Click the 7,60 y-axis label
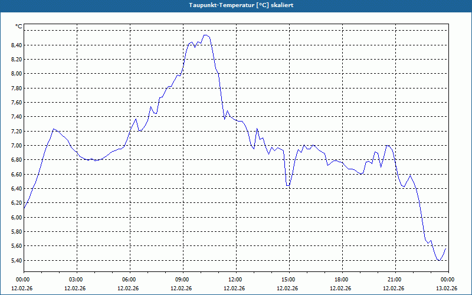The width and height of the screenshot is (472, 295). 17,103
